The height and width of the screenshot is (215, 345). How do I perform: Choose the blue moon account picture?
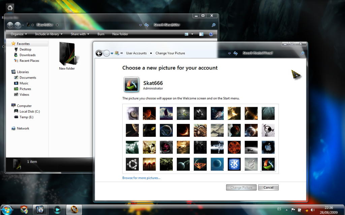pyautogui.click(x=217, y=164)
